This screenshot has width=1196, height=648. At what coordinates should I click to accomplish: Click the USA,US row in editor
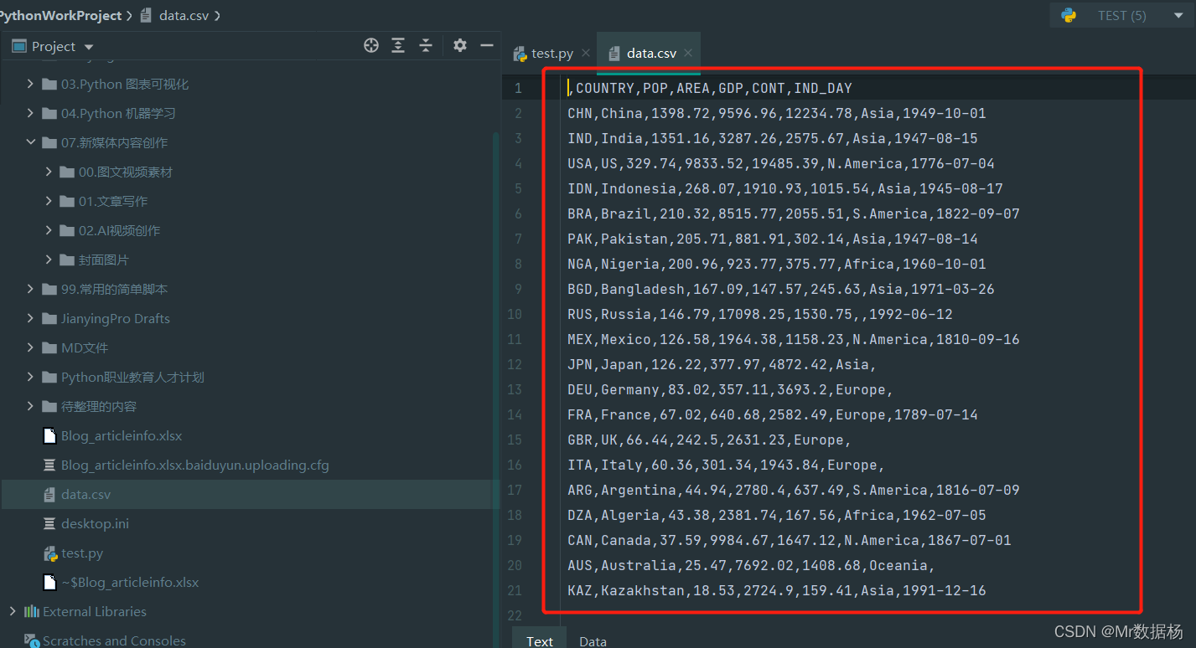click(x=781, y=163)
